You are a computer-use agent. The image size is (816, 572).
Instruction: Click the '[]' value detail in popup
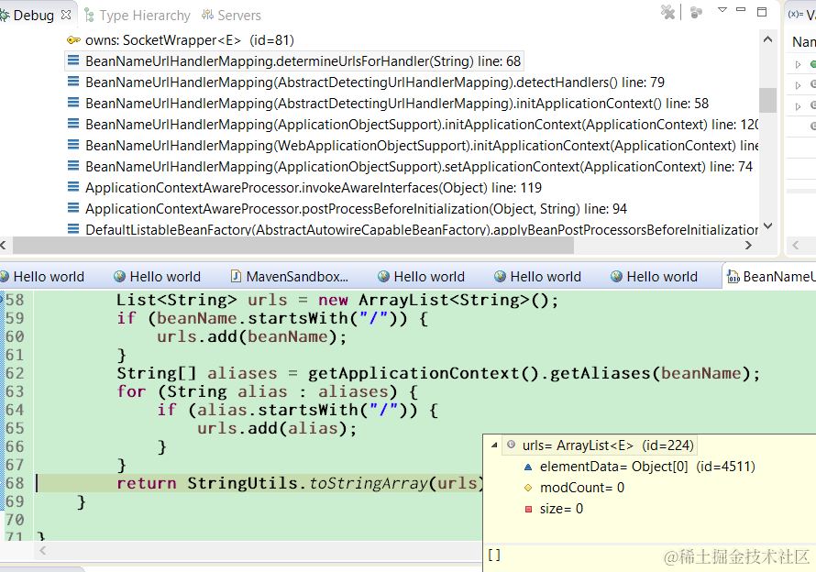[494, 555]
